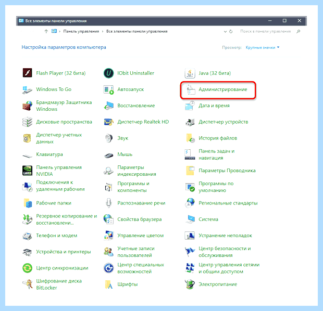
Task: Open the История файлов folder icon
Action: 190,138
